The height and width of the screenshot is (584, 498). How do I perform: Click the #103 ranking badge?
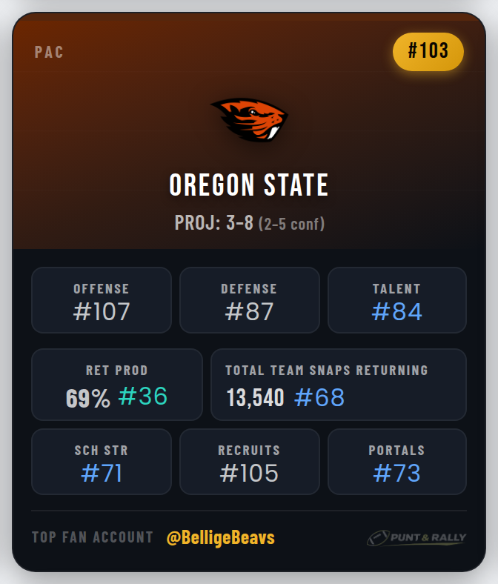(428, 51)
